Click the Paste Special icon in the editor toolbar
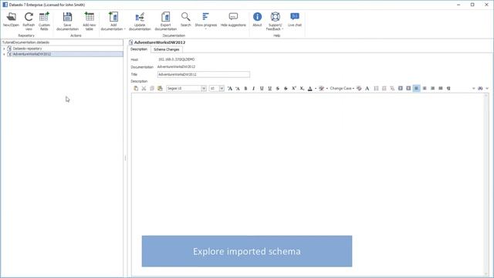 (x=160, y=89)
